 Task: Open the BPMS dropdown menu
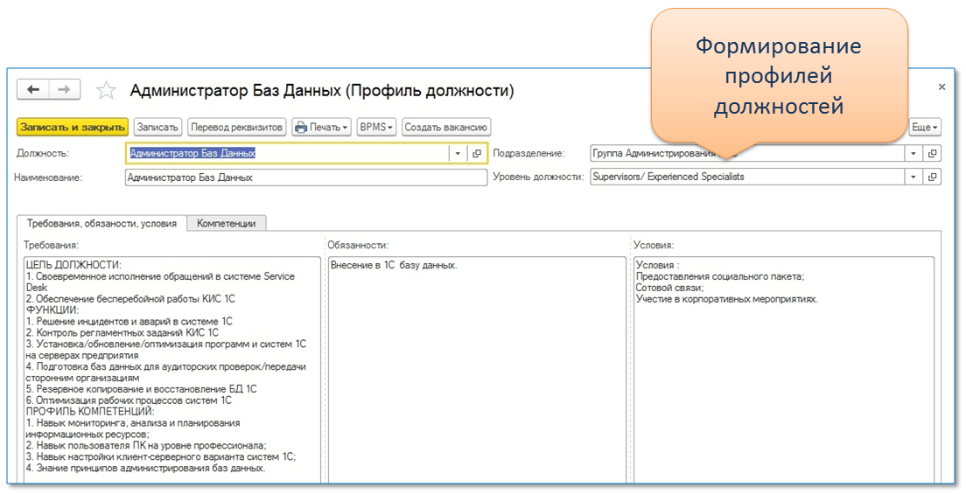point(376,128)
